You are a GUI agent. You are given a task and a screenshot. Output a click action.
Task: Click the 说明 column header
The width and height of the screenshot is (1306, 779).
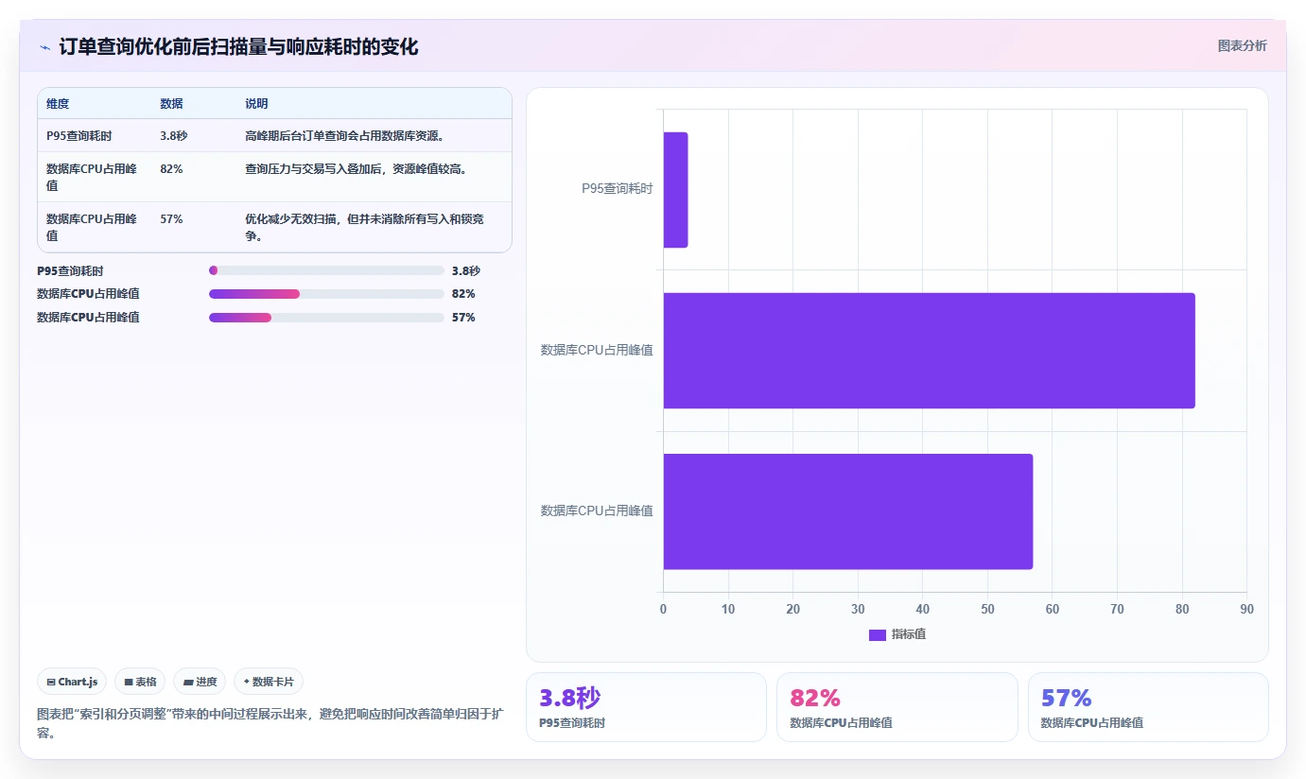[x=256, y=104]
